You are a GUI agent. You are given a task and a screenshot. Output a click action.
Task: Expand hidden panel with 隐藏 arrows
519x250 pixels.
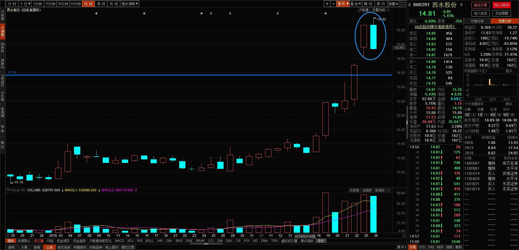(x=394, y=4)
